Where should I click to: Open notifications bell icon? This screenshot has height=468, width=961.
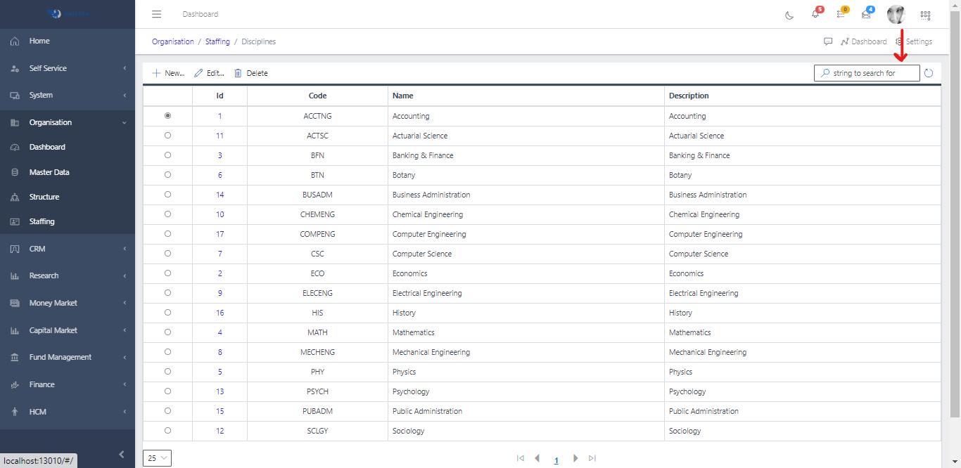tap(815, 15)
